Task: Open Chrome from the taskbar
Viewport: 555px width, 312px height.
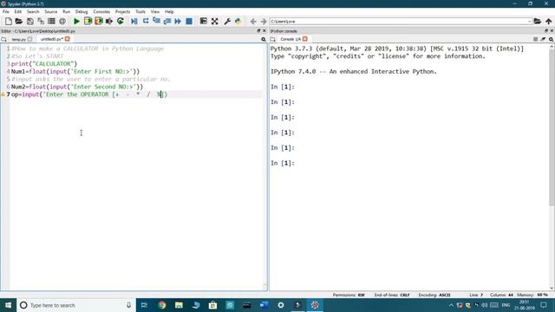Action: (x=162, y=305)
